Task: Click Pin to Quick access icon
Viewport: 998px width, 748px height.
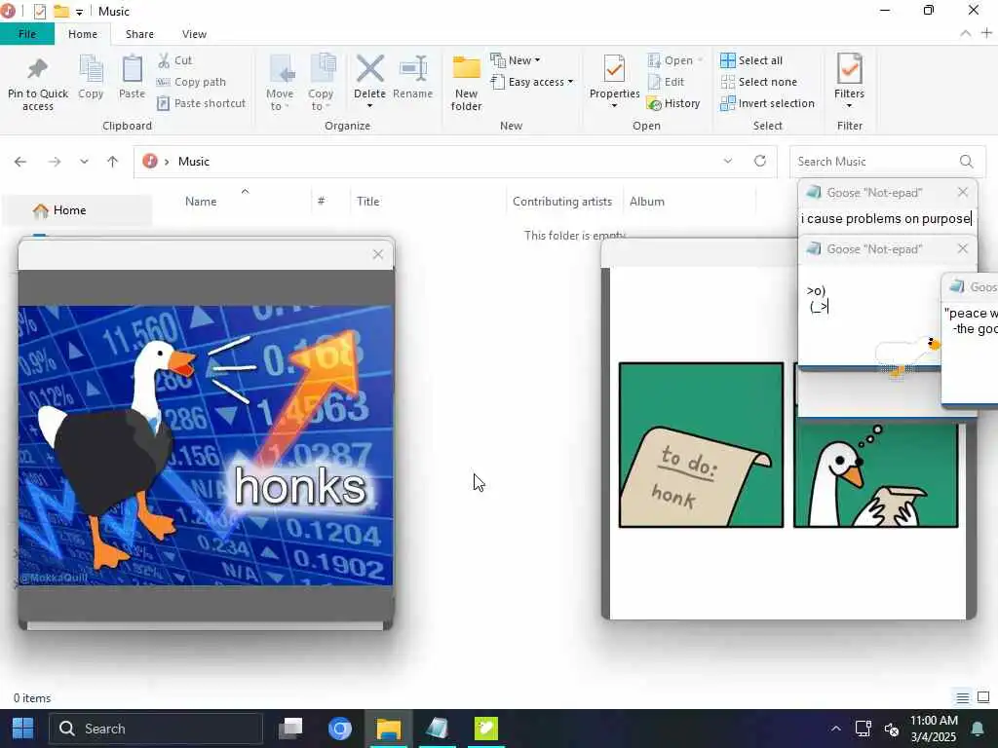Action: pyautogui.click(x=38, y=83)
